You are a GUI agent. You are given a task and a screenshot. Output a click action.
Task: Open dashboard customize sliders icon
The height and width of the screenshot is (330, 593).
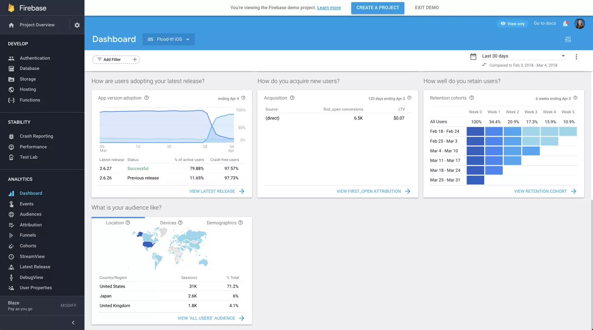click(x=568, y=39)
